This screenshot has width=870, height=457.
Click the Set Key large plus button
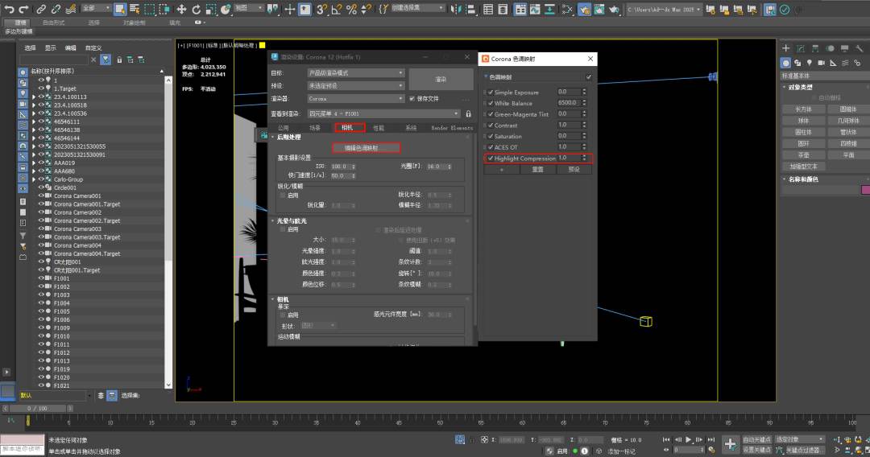coord(730,443)
